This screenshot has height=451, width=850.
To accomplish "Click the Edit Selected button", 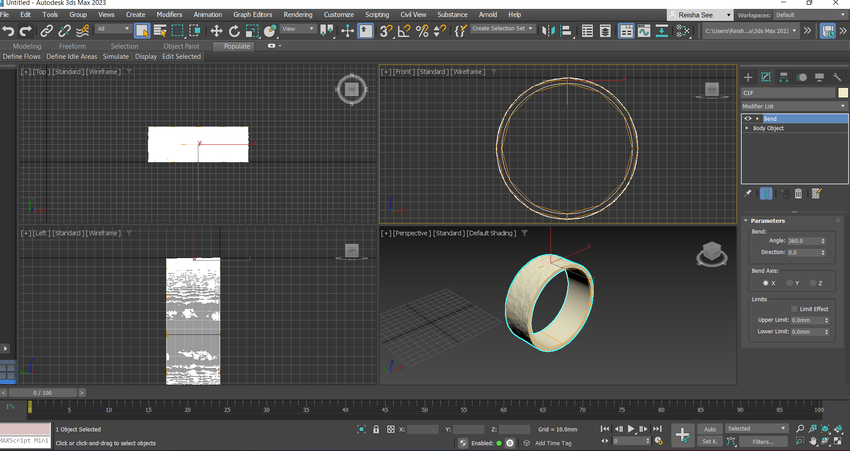I will [181, 57].
